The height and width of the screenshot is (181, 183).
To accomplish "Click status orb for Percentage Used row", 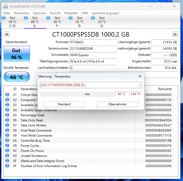I will (7, 115).
